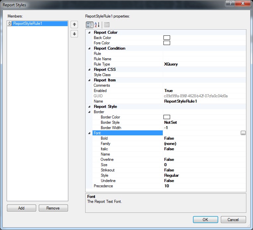Click the Border Color swatch
253x230 pixels.
tap(167, 117)
